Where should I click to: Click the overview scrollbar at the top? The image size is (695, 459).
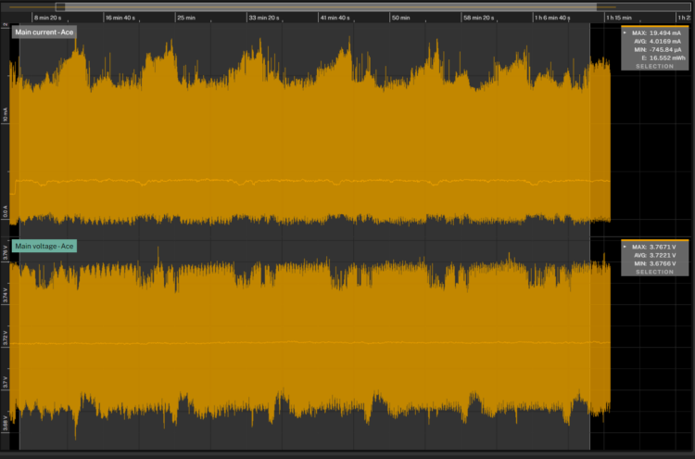coord(324,6)
